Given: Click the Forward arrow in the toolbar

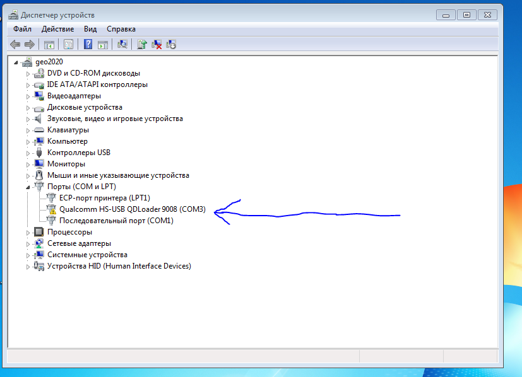Looking at the screenshot, I should pyautogui.click(x=30, y=44).
